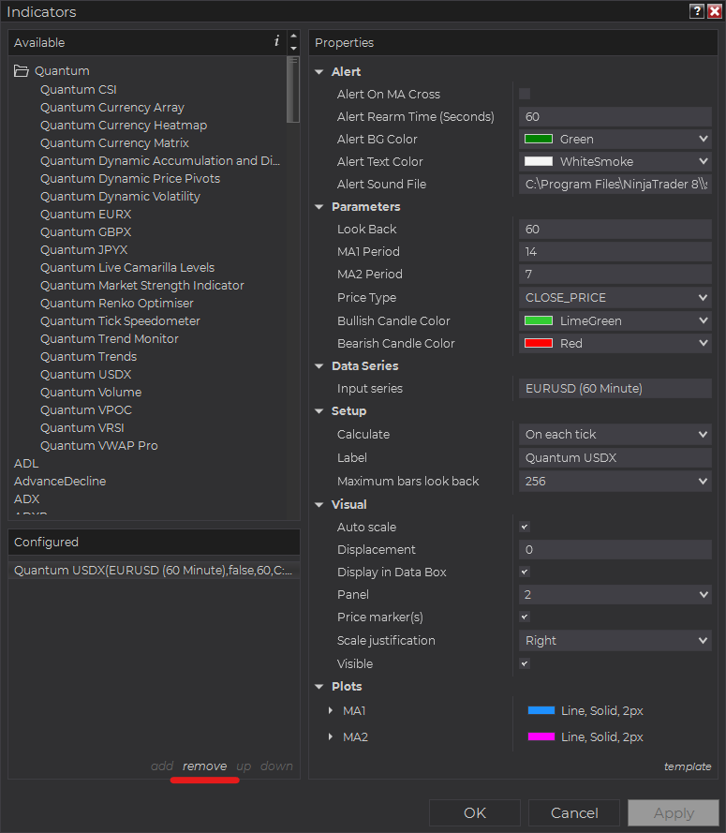726x833 pixels.
Task: Click the up arrow in Available header
Action: 294,37
